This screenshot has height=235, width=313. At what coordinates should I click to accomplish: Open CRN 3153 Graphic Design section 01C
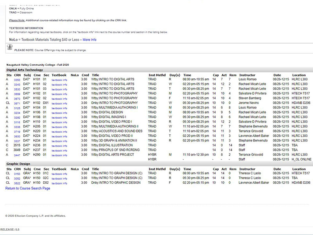pyautogui.click(x=17, y=174)
